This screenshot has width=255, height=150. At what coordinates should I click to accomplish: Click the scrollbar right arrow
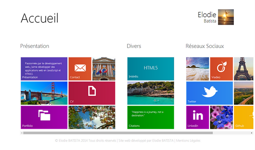point(252,133)
